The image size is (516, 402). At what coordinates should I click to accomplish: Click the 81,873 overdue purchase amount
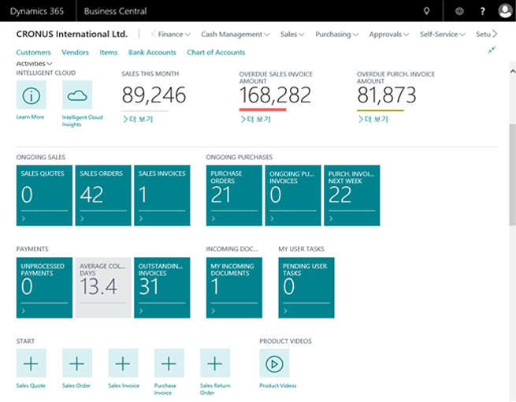click(387, 95)
